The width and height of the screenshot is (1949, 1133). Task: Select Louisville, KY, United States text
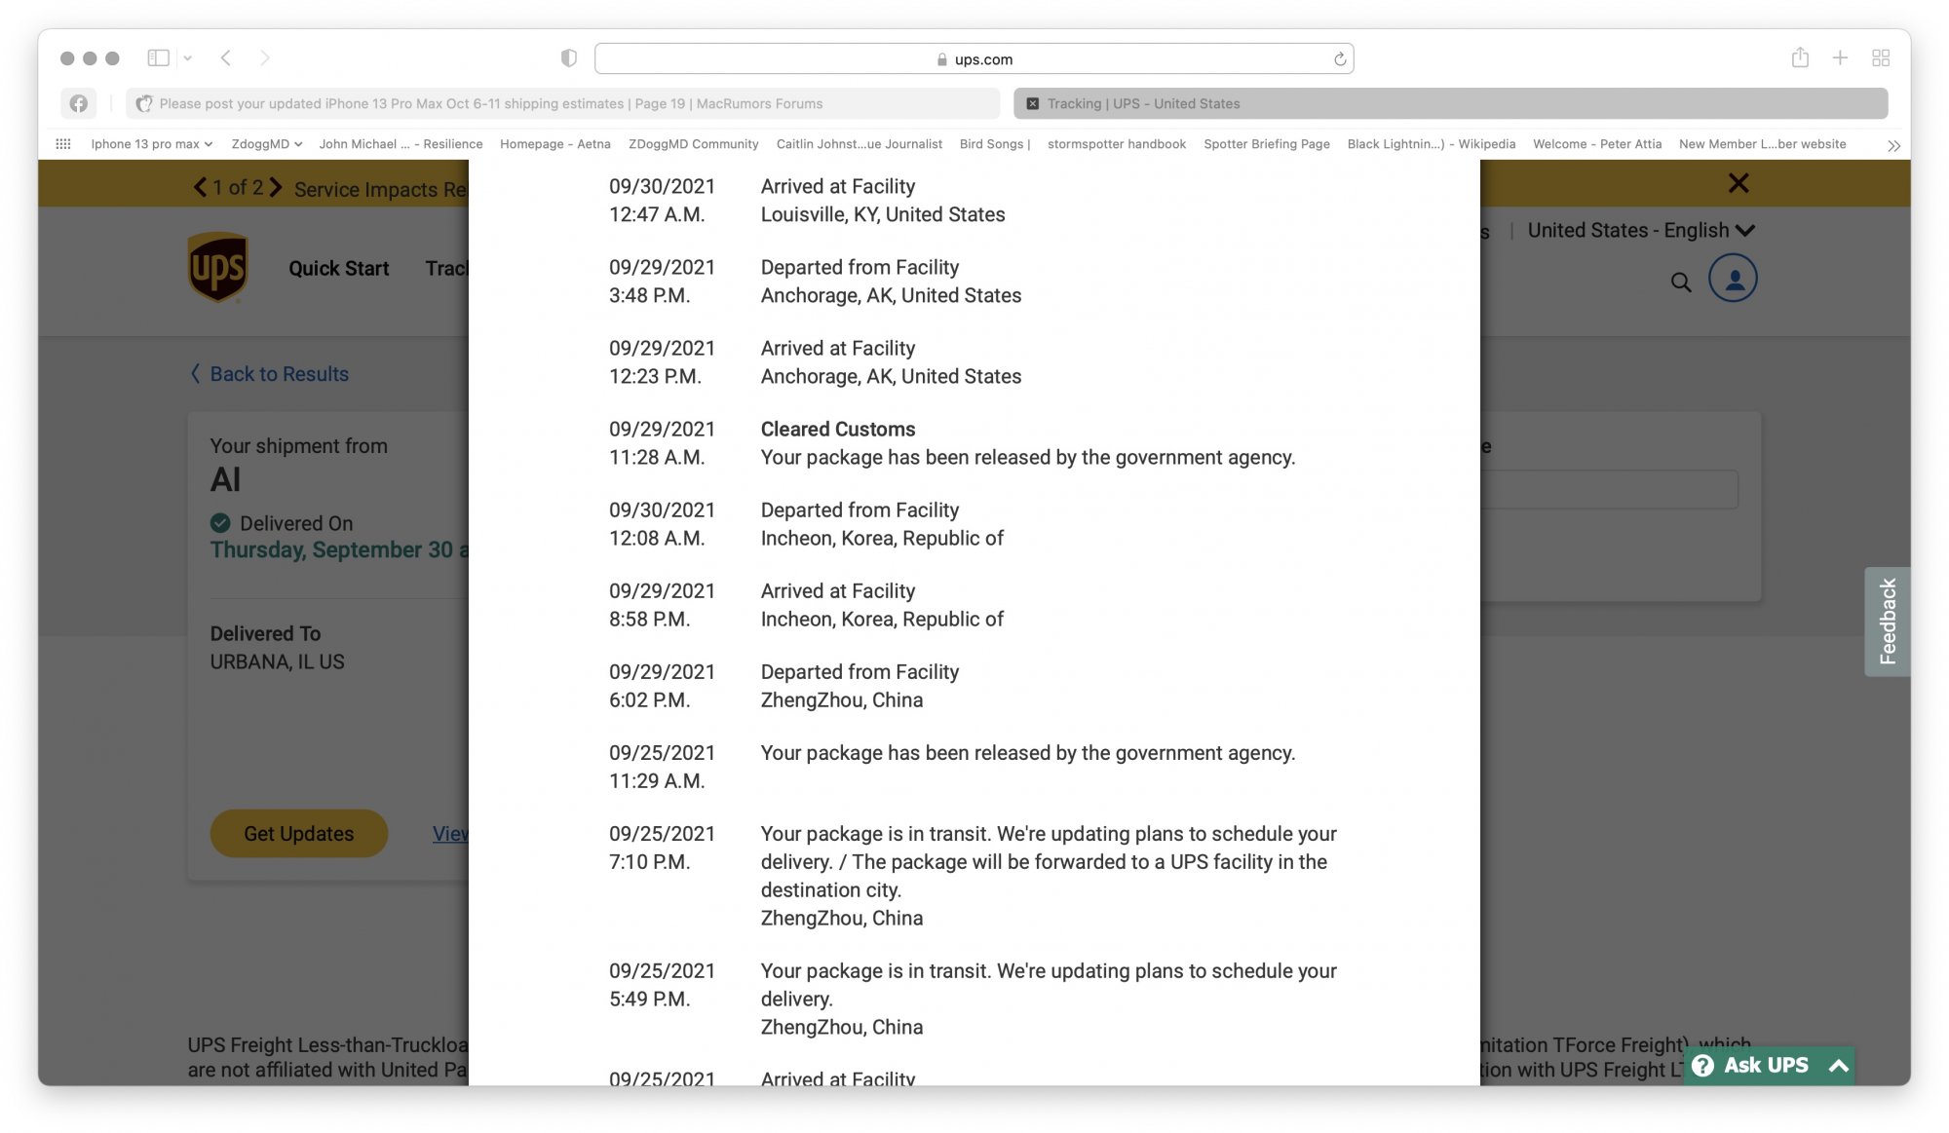(883, 215)
